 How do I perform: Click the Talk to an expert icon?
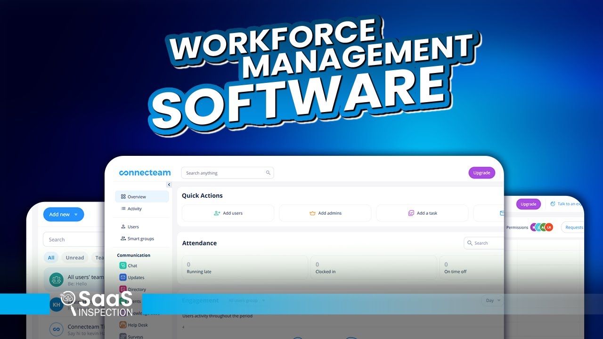coord(553,204)
